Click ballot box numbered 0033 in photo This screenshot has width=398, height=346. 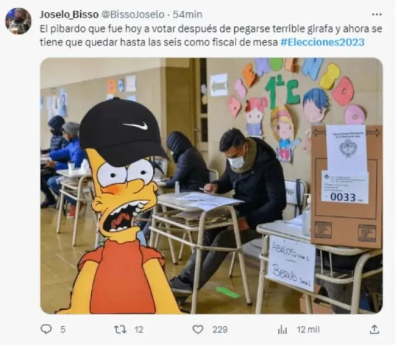[347, 186]
